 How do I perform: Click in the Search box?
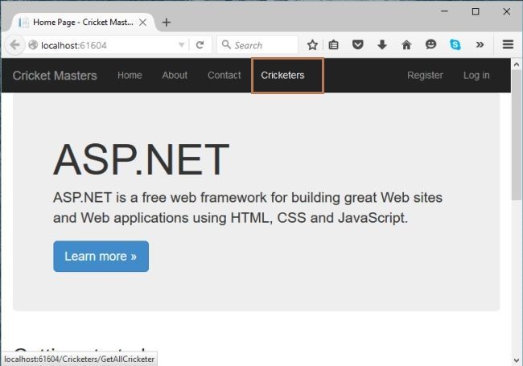click(x=257, y=45)
